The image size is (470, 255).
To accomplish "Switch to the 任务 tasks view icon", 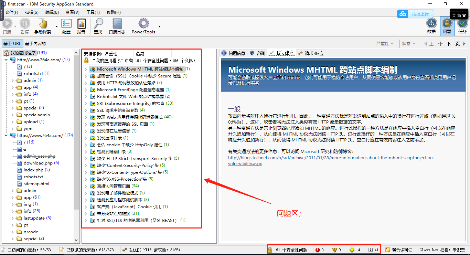I will click(x=462, y=23).
